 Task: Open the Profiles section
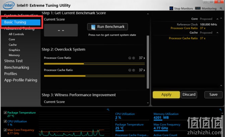11,74
